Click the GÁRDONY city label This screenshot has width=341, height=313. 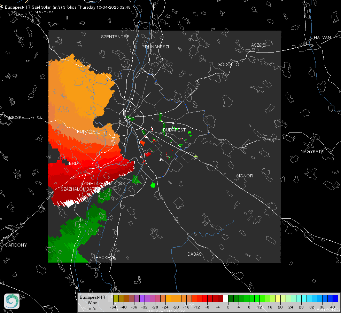[16, 245]
